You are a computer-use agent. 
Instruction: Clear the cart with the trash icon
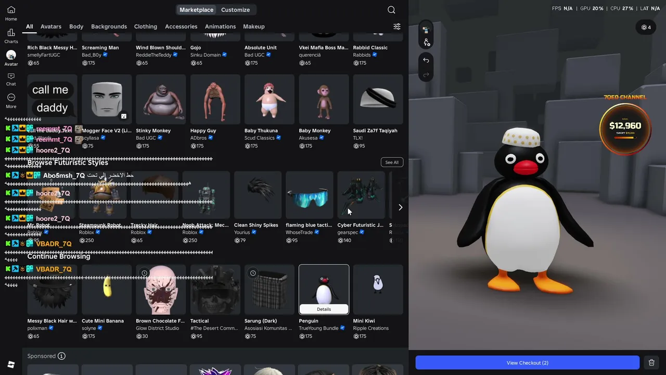pyautogui.click(x=651, y=363)
